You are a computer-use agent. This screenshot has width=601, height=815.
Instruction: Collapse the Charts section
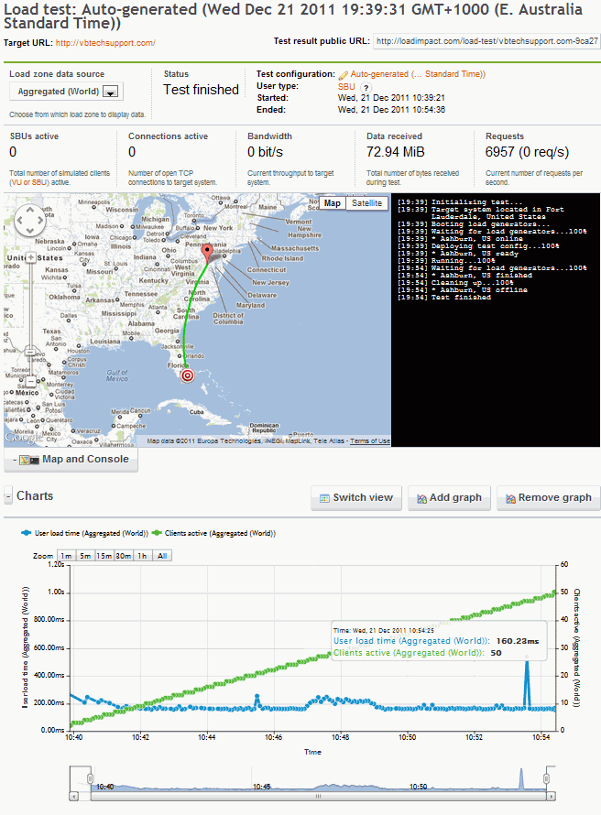tap(8, 496)
